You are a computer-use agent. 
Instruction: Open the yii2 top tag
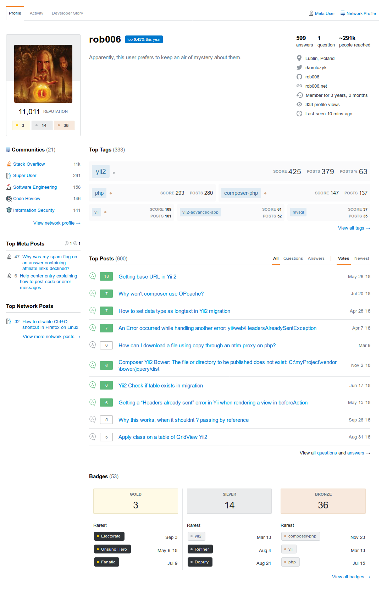[x=101, y=172]
